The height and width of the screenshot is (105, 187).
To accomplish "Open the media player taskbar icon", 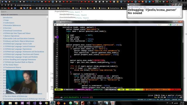I will (x=16, y=103).
